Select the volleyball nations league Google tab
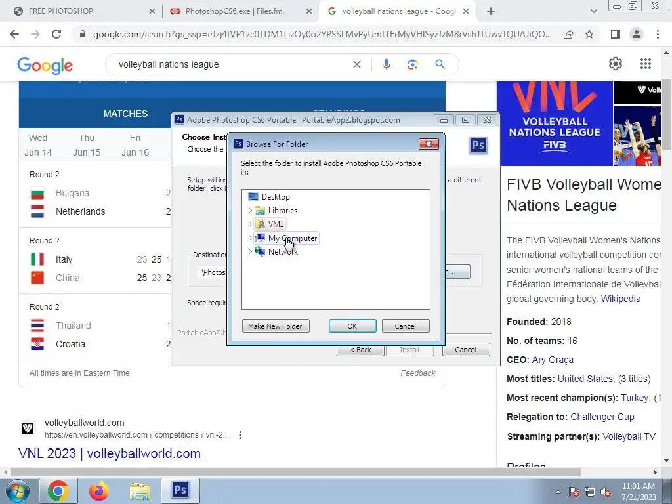 (396, 11)
